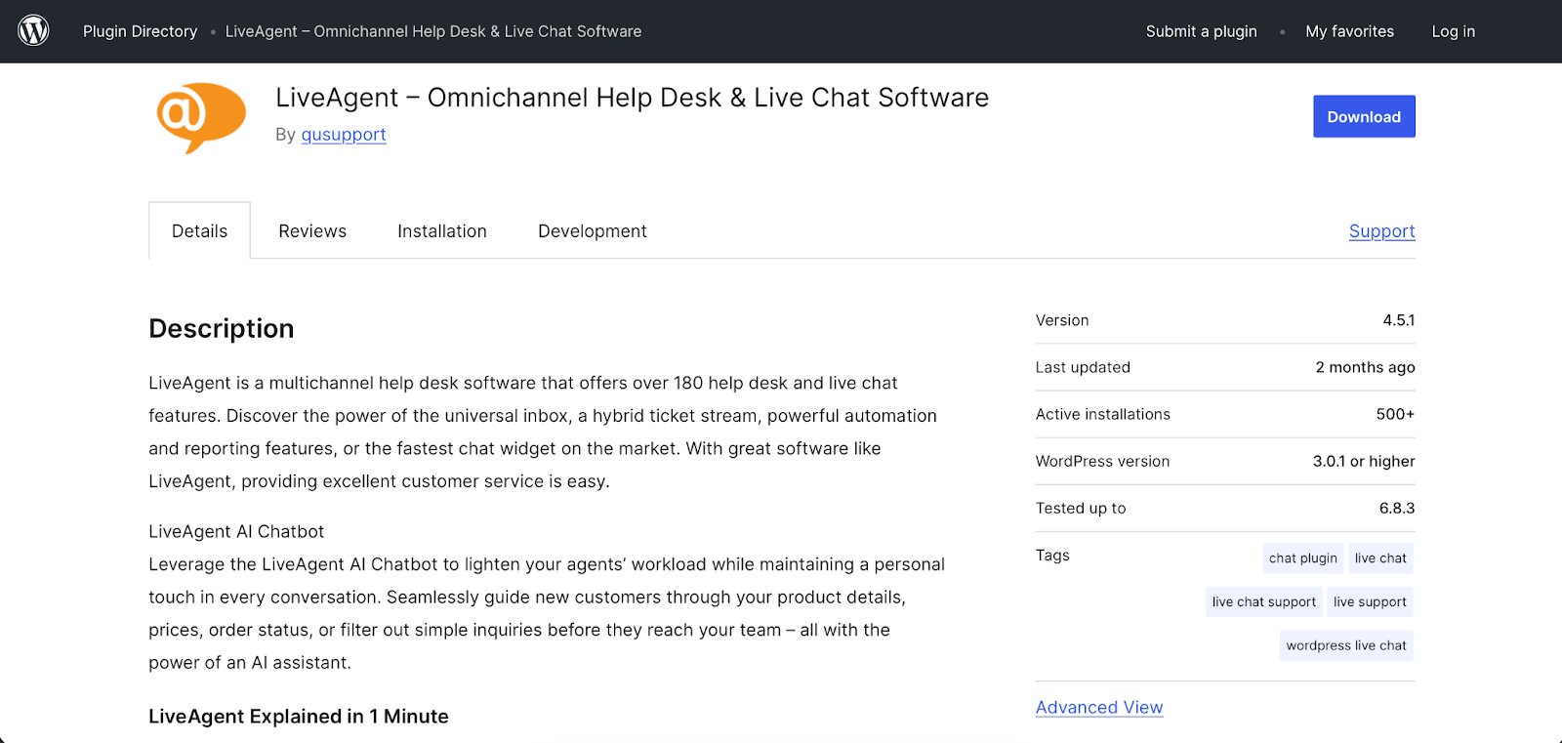Screen dimensions: 1562x743
Task: Click '3.0.1 or higher' value
Action: point(1364,461)
